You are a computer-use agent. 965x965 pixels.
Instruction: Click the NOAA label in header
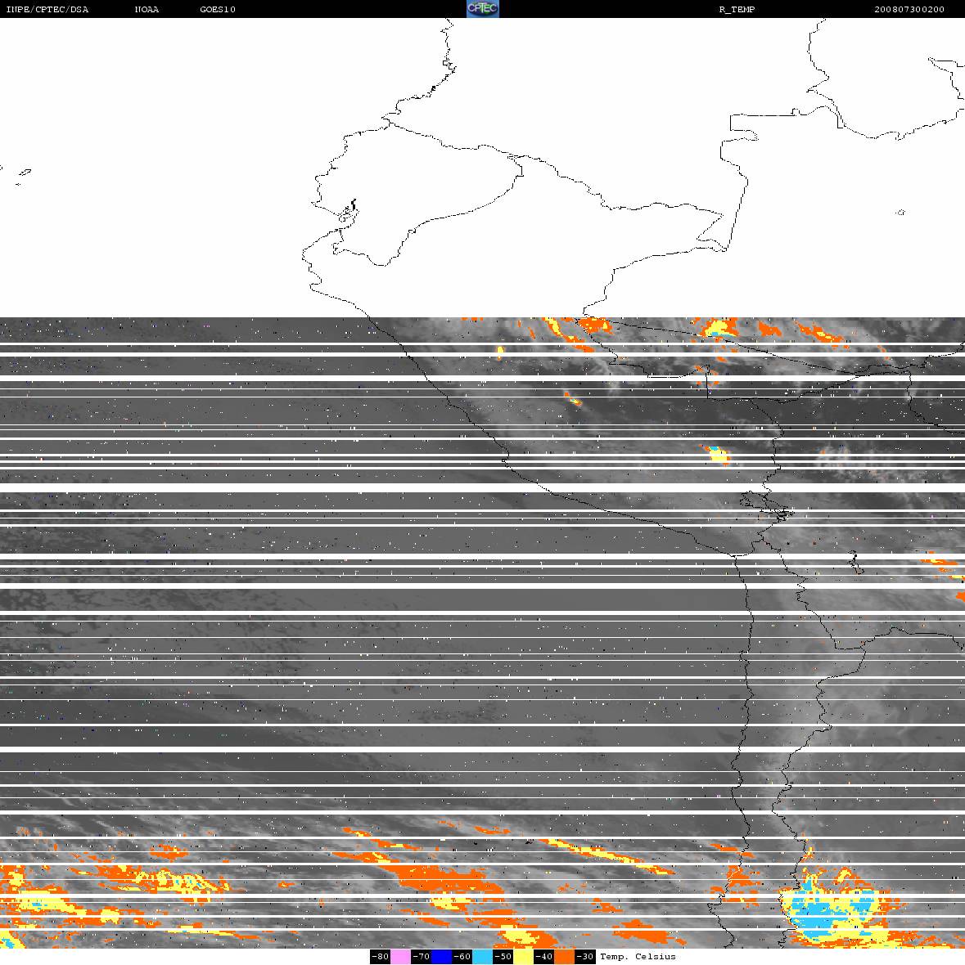[x=147, y=9]
